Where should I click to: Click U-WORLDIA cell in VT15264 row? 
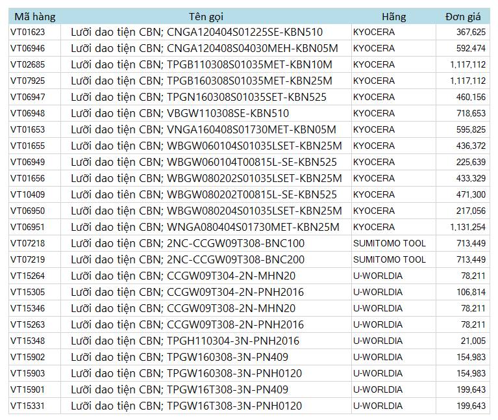394,276
